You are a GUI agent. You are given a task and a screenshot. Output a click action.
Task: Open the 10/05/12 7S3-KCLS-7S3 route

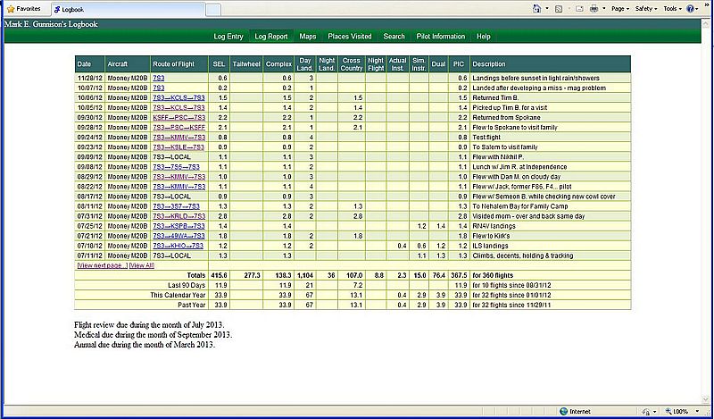(178, 108)
